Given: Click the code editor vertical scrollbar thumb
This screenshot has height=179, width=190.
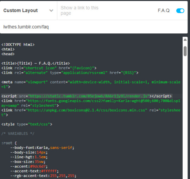Looking at the screenshot, I should 185,51.
